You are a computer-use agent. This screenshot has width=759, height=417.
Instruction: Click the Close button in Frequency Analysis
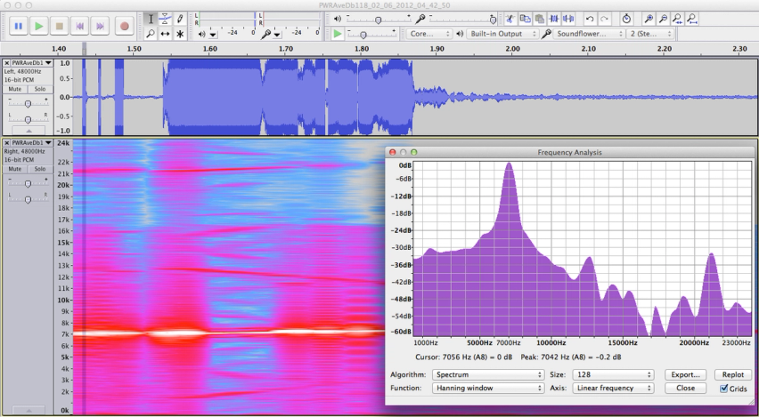tap(685, 388)
